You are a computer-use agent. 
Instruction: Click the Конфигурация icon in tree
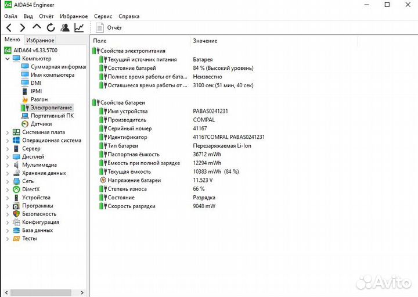(x=16, y=222)
